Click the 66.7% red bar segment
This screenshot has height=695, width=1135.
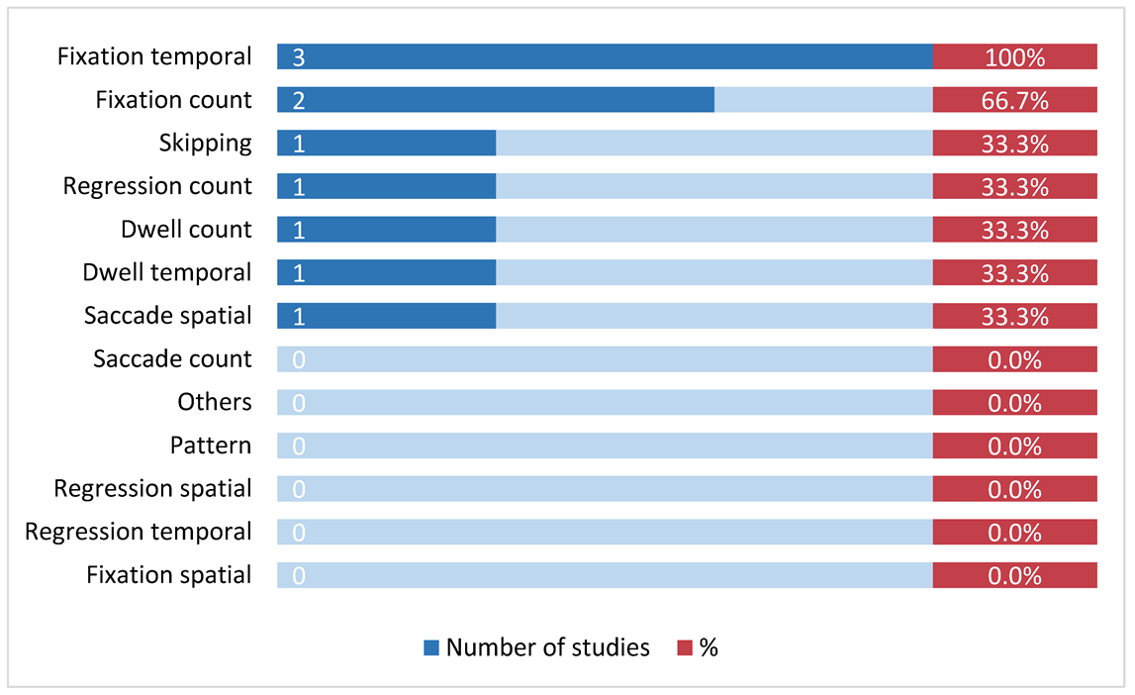click(1014, 100)
